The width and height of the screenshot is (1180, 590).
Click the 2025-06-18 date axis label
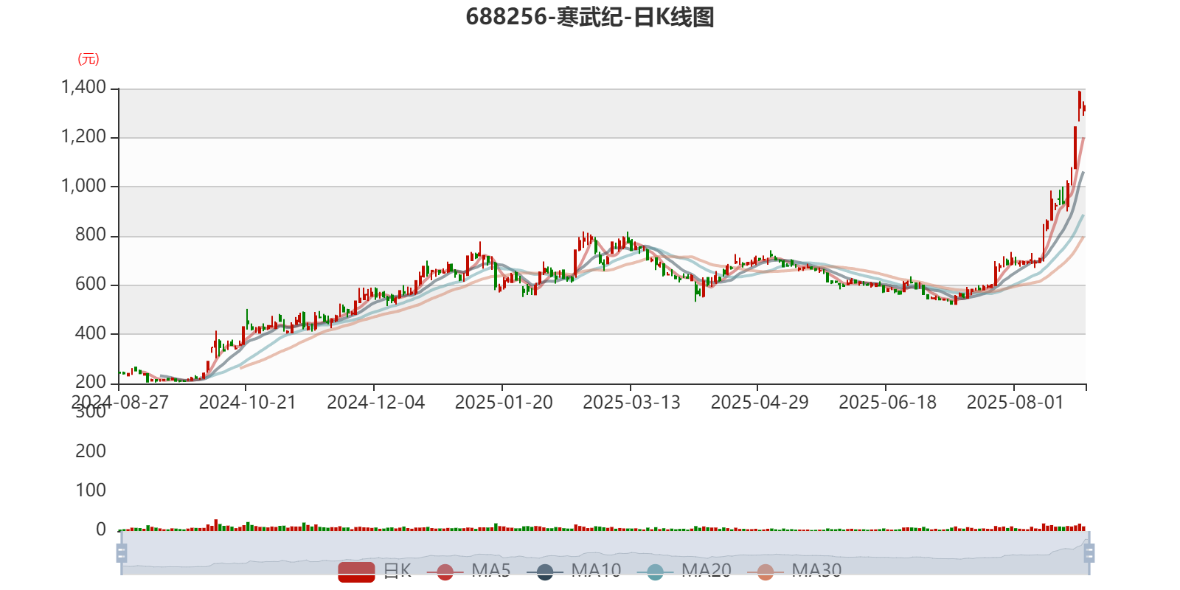coord(888,403)
